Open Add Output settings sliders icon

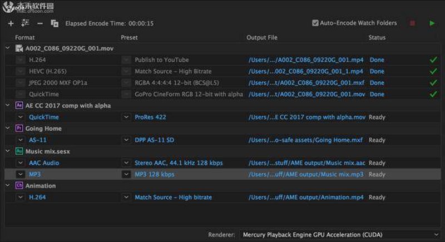(25, 23)
